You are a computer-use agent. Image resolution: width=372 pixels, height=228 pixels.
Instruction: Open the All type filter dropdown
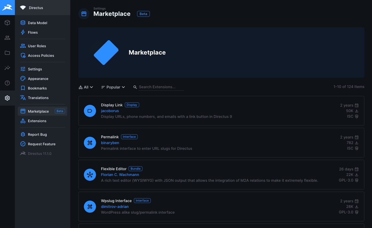pyautogui.click(x=86, y=87)
